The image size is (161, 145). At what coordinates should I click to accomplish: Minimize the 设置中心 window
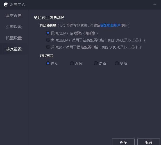pyautogui.click(x=155, y=4)
